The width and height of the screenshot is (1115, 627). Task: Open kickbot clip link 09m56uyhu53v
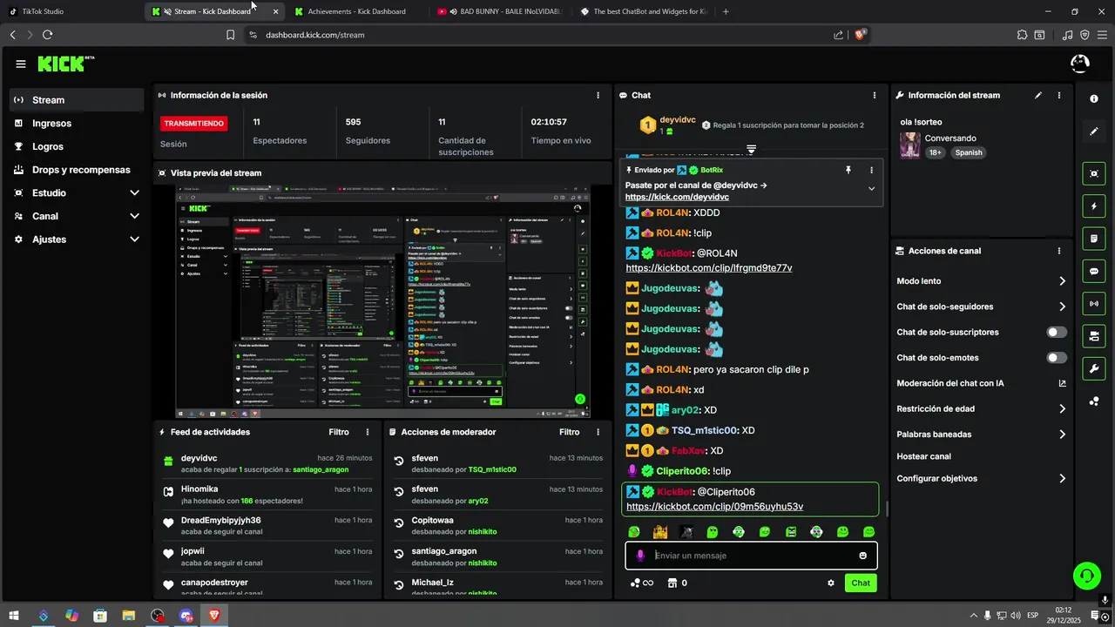click(x=714, y=507)
